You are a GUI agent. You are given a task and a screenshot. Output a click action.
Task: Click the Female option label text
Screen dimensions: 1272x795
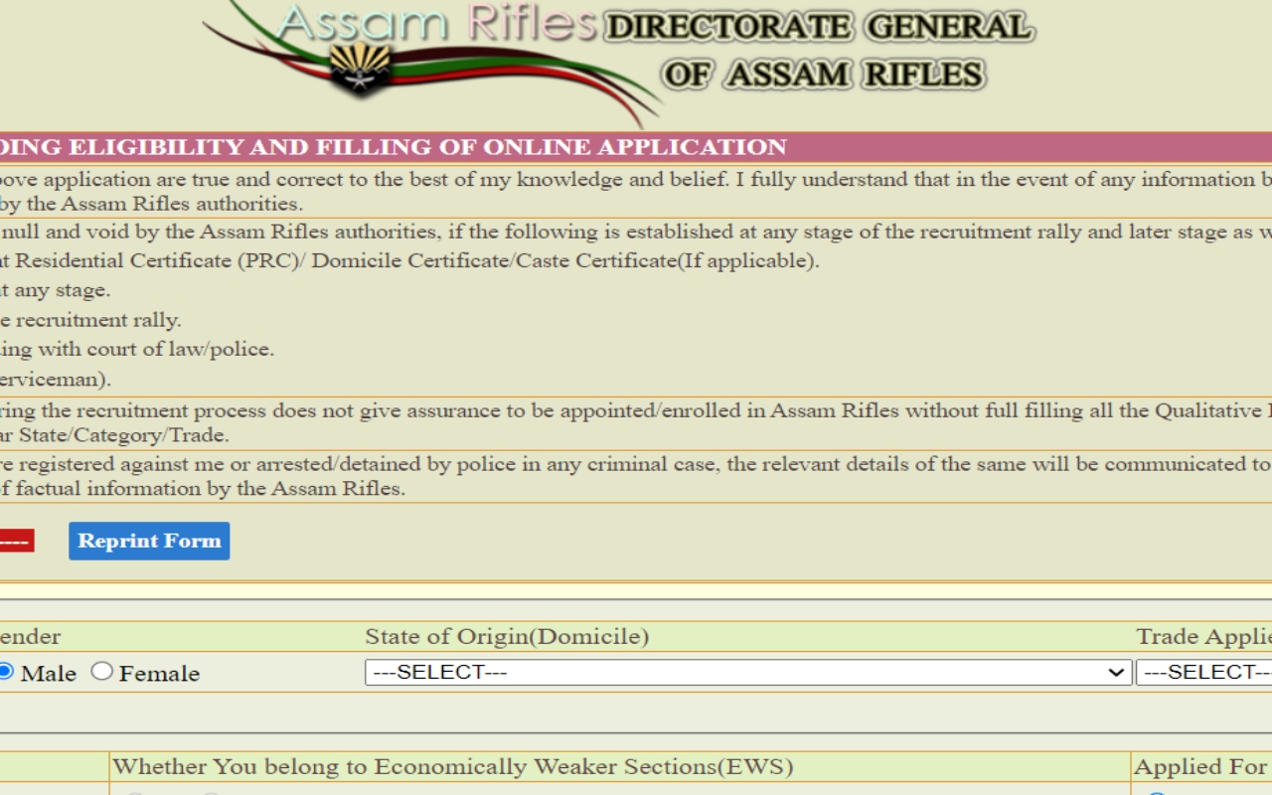pos(159,674)
